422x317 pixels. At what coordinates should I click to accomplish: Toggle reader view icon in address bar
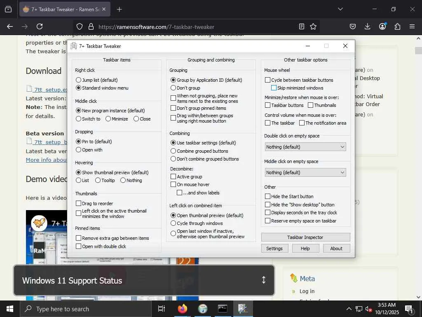pyautogui.click(x=302, y=26)
